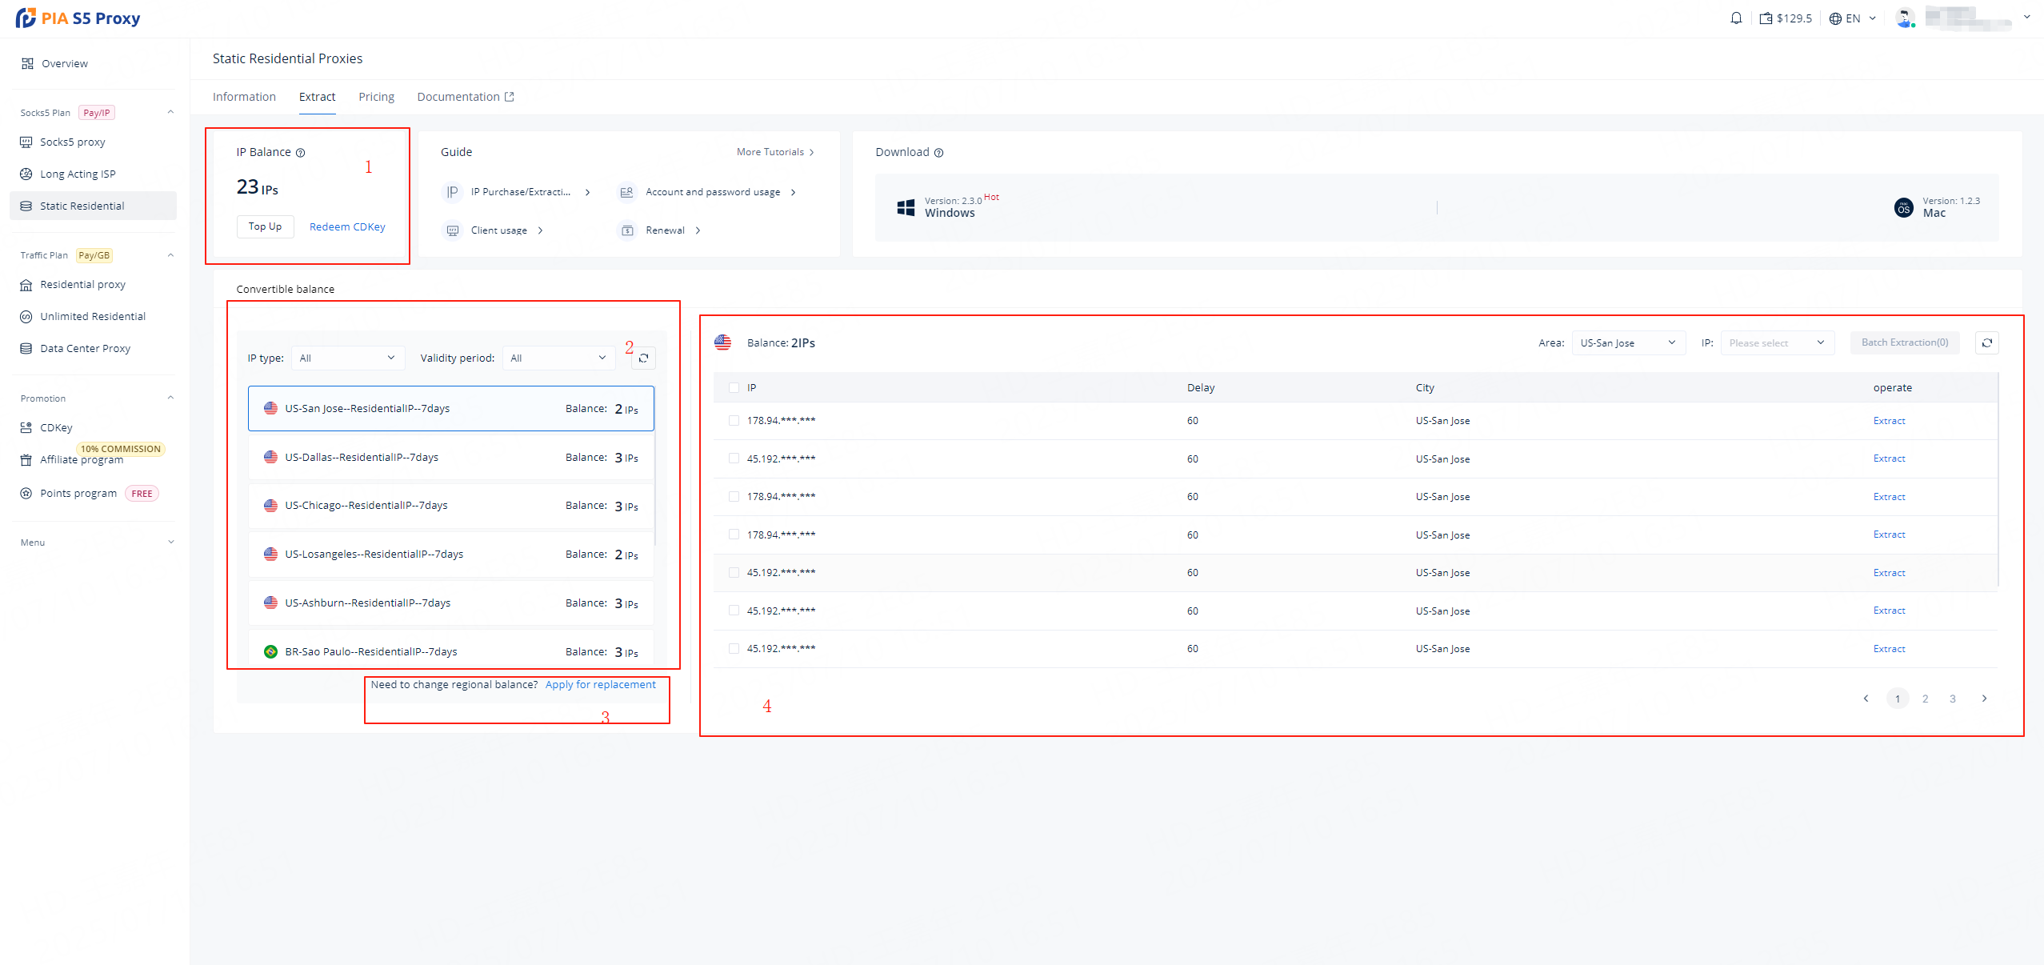2044x965 pixels.
Task: Tick the checkbox of the last IP row
Action: (734, 649)
